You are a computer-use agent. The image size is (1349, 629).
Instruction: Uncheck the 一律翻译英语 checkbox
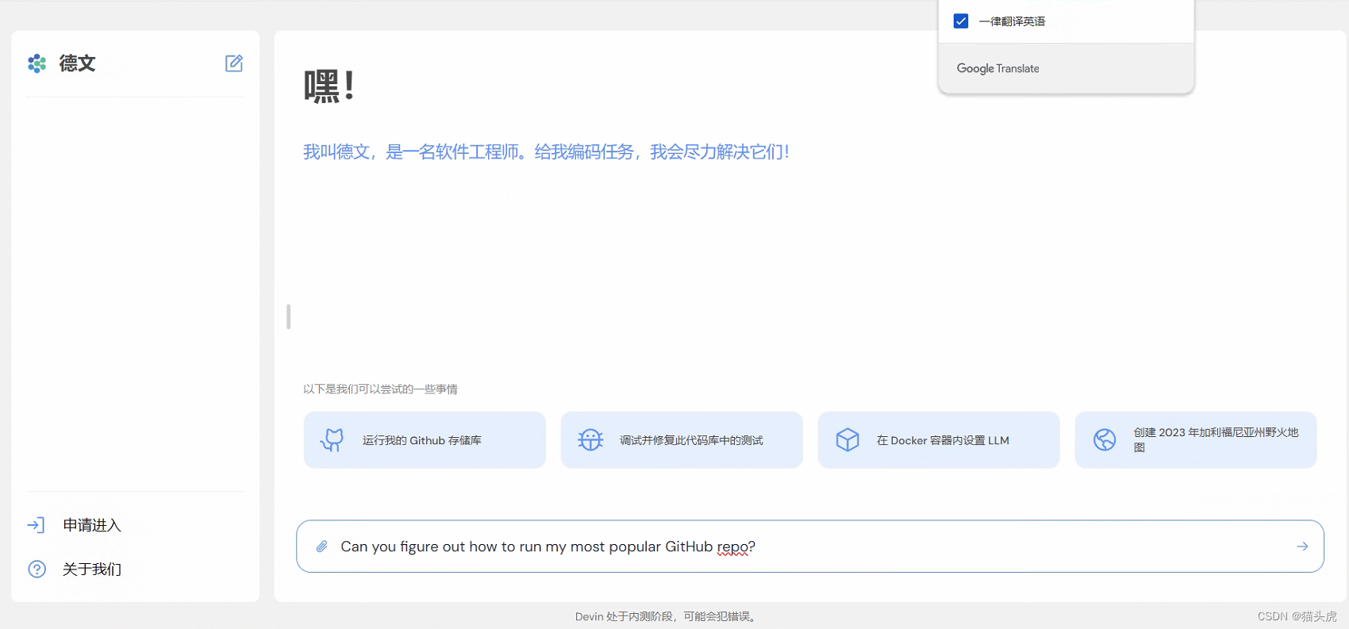click(x=961, y=21)
